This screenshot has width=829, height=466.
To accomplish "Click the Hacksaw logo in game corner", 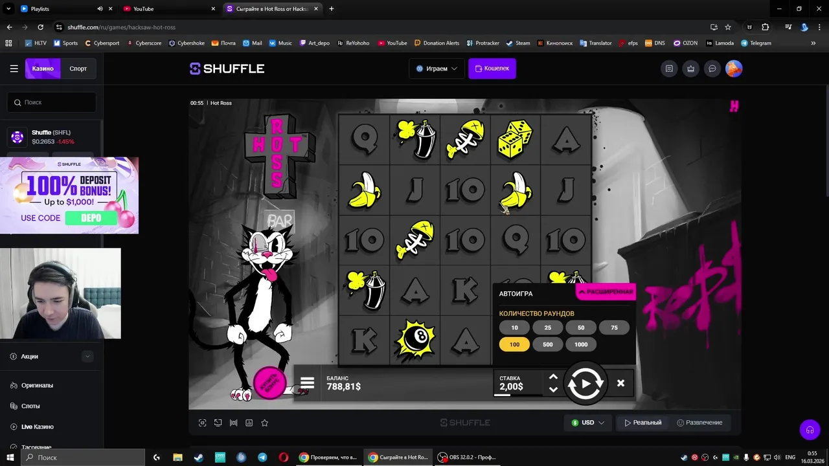I will pyautogui.click(x=734, y=106).
